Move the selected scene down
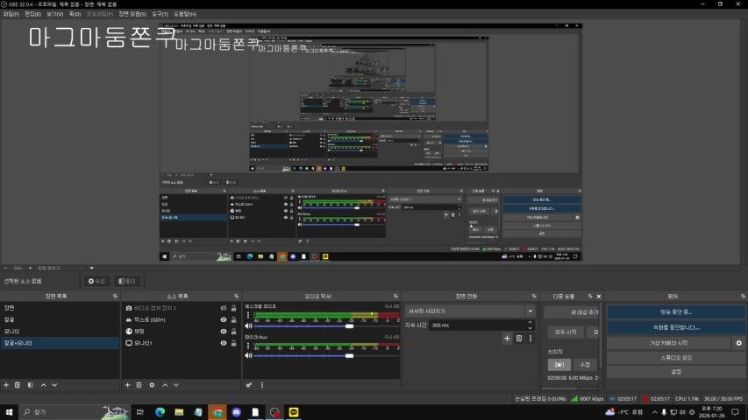The height and width of the screenshot is (420, 748). click(x=54, y=385)
